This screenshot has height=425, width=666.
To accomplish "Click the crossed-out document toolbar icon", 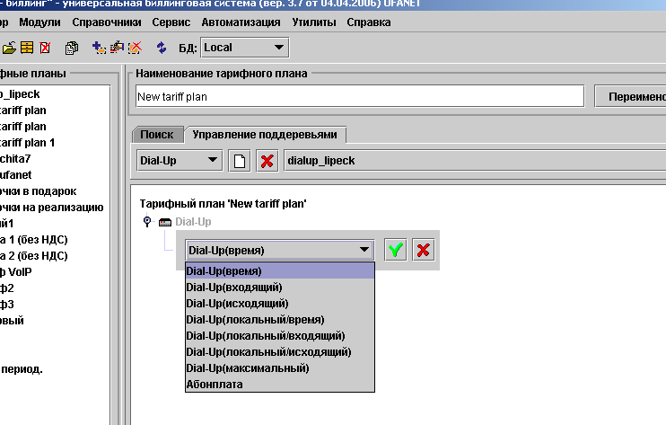I will 45,47.
